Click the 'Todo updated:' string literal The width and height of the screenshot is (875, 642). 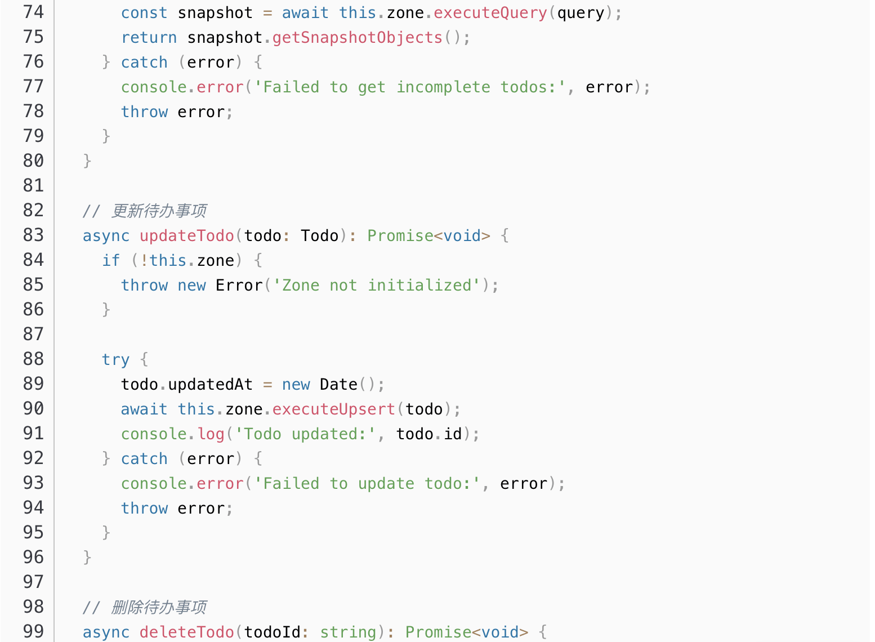[305, 434]
